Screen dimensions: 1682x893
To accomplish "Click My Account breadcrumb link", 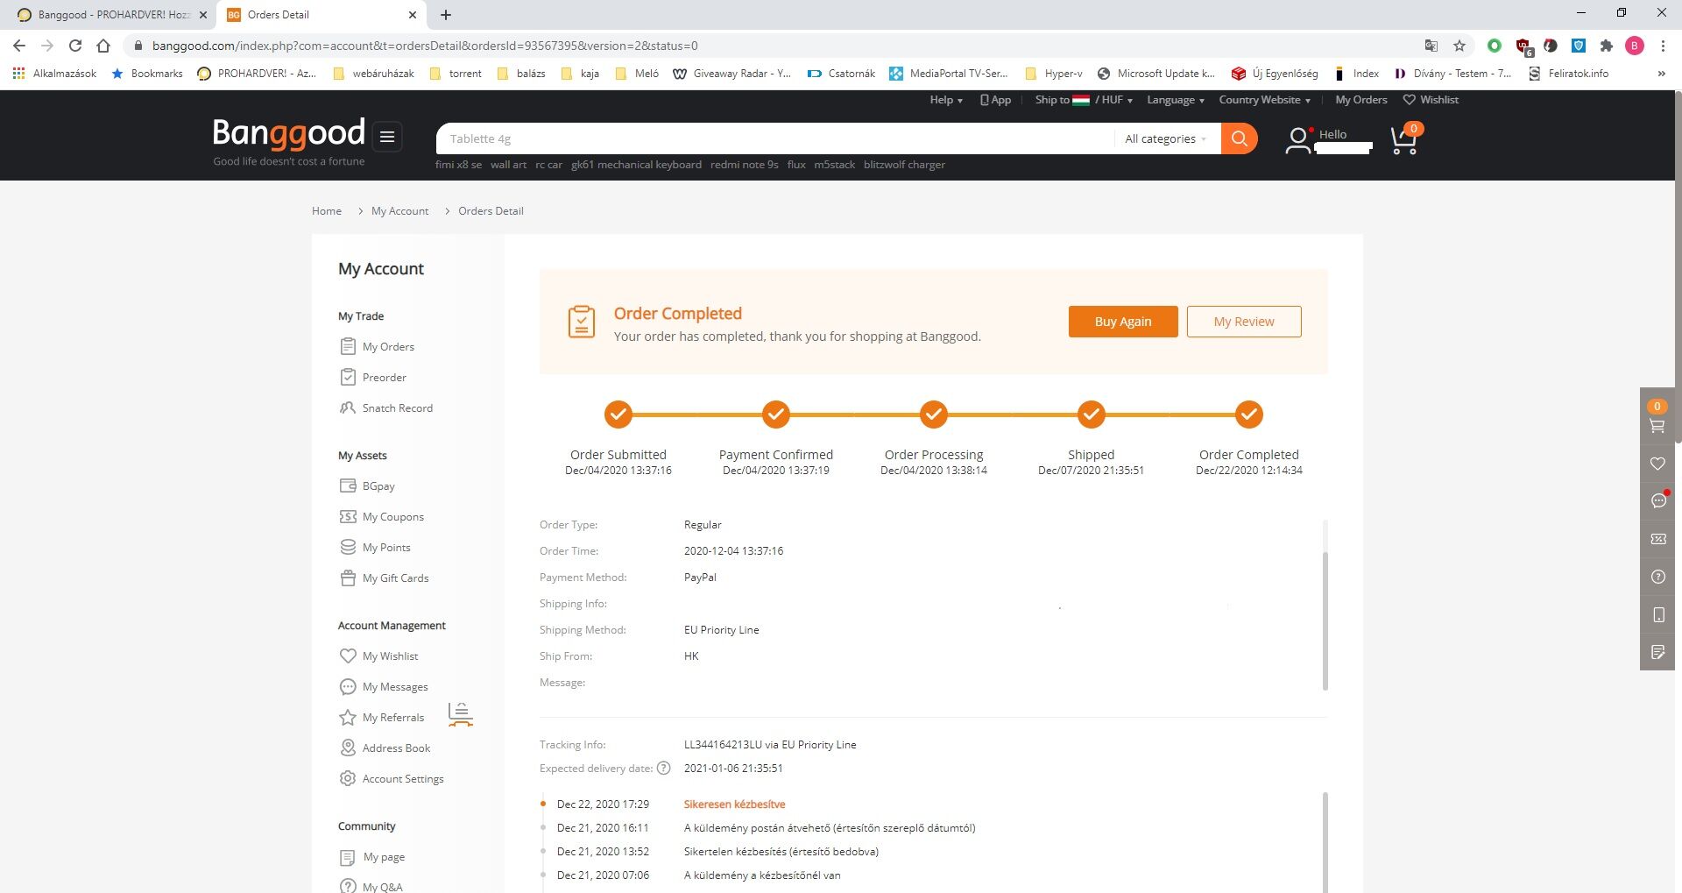I will [x=399, y=211].
